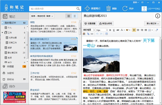Click the sync circular arrow icon
The image size is (162, 105).
[125, 8]
